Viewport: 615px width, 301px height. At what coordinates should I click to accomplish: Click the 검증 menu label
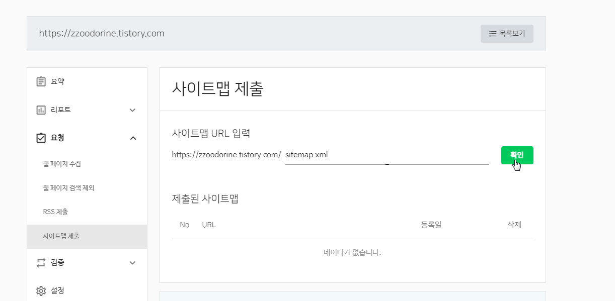pyautogui.click(x=57, y=262)
